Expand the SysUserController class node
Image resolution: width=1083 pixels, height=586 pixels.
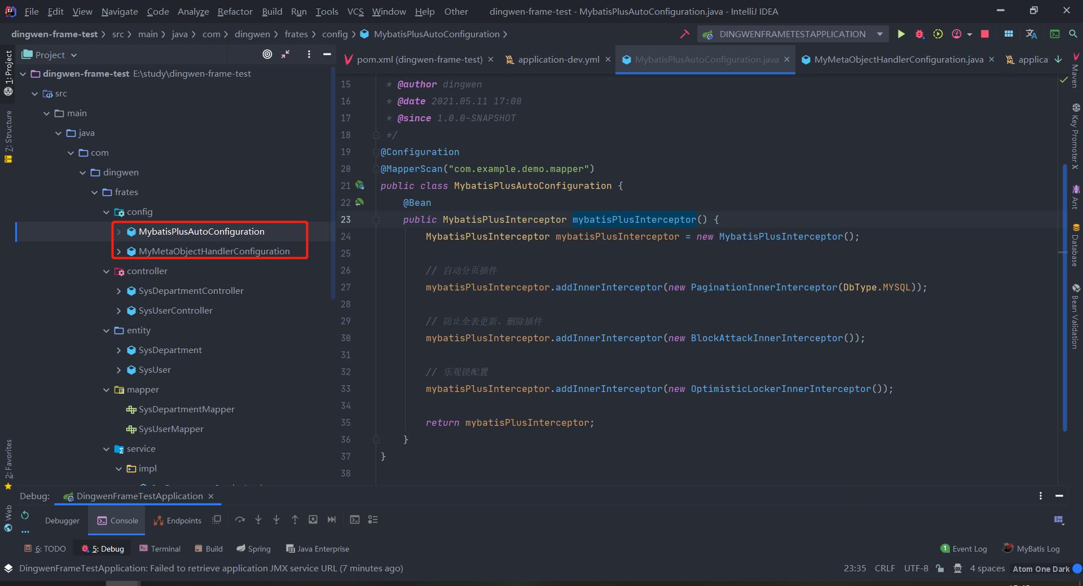118,311
